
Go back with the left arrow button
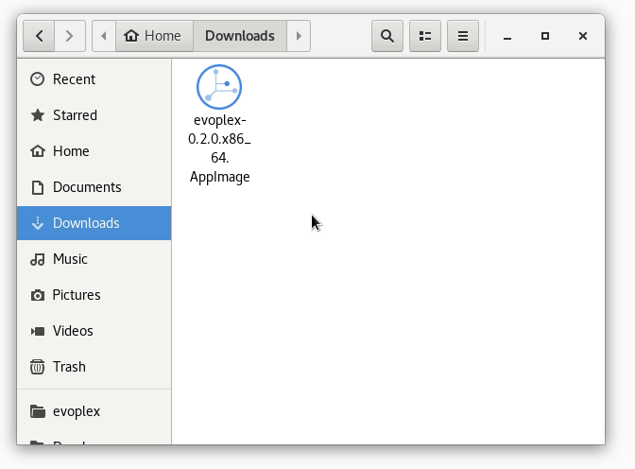click(39, 36)
